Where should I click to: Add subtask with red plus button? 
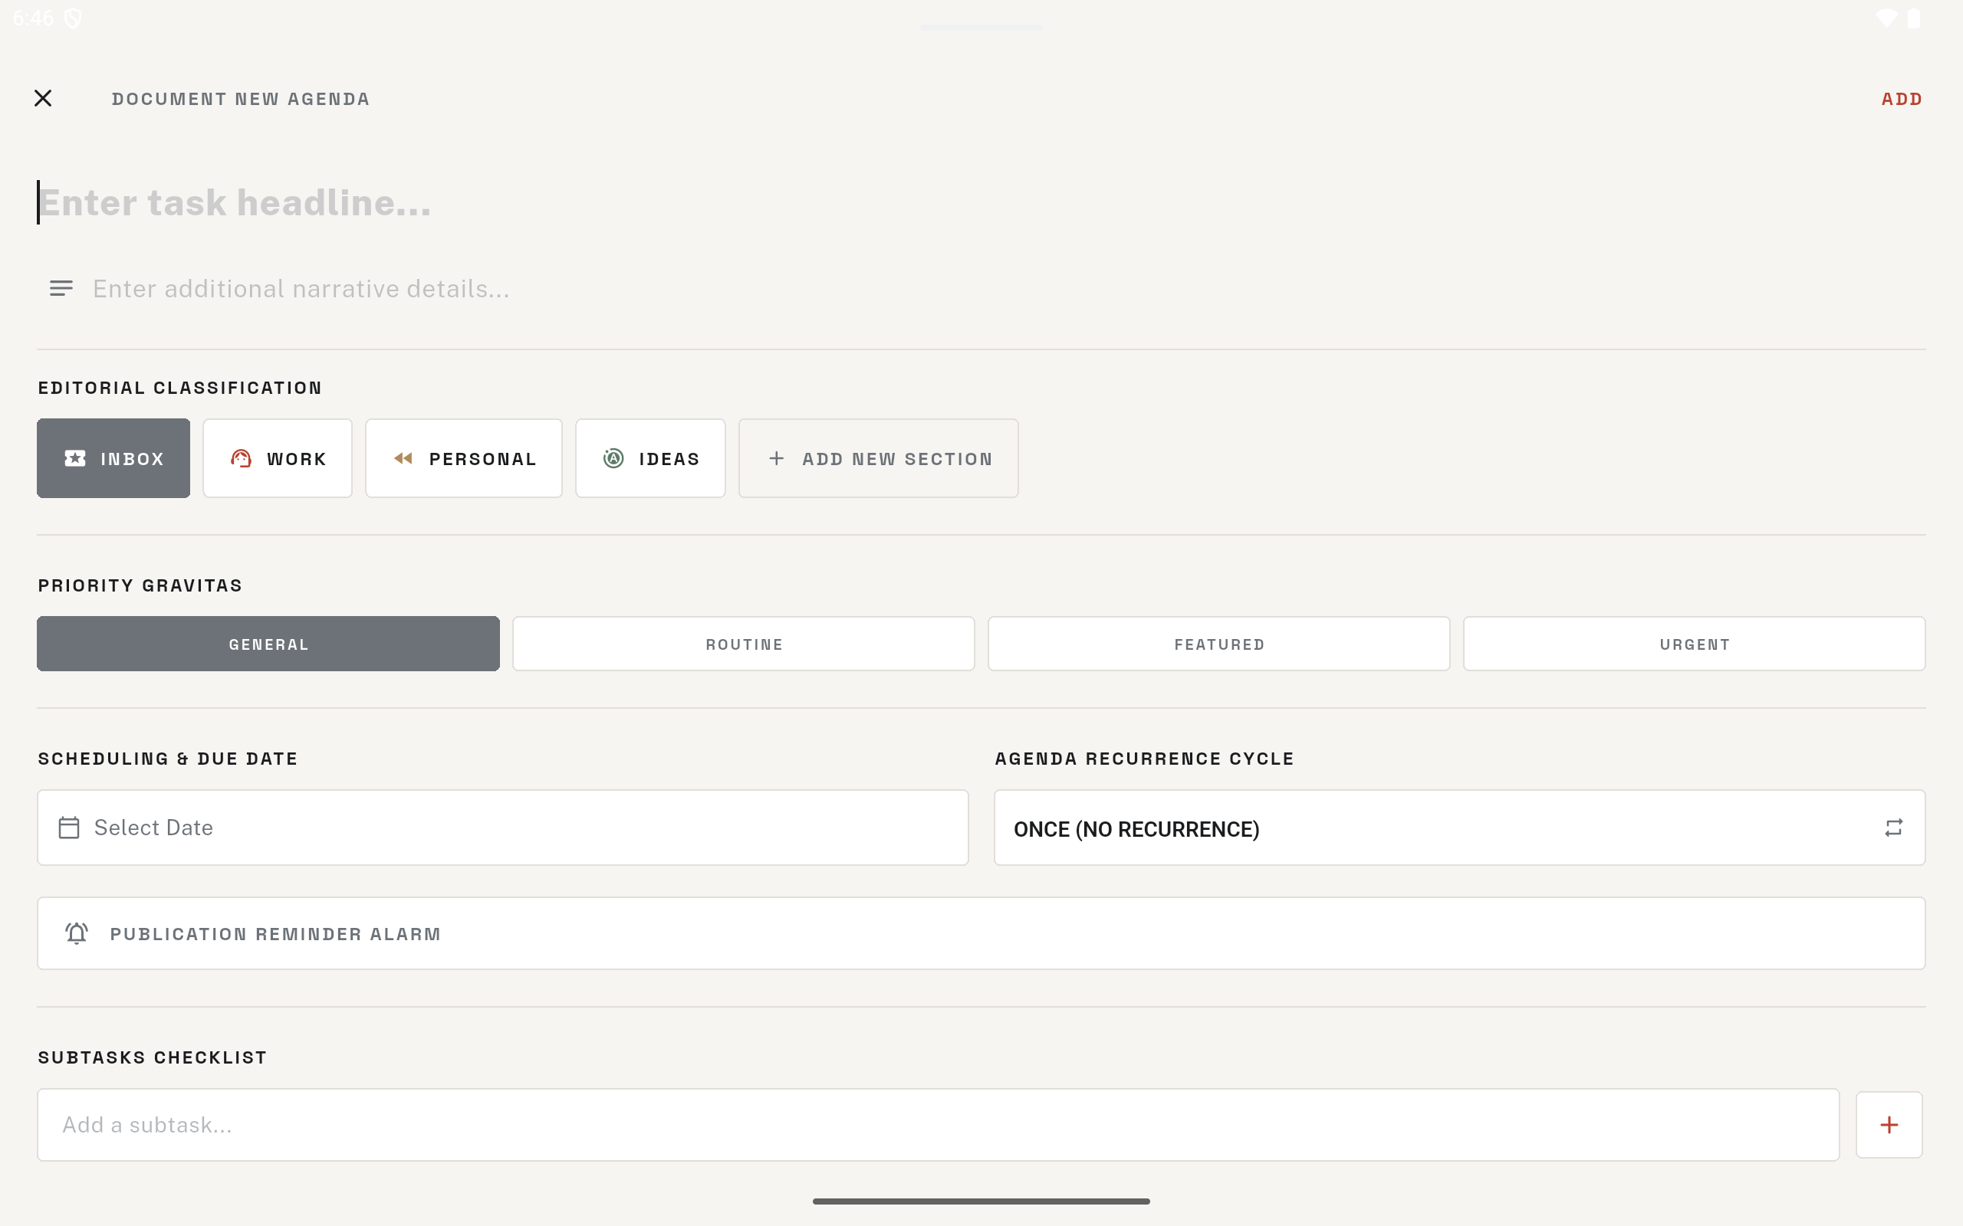1889,1124
